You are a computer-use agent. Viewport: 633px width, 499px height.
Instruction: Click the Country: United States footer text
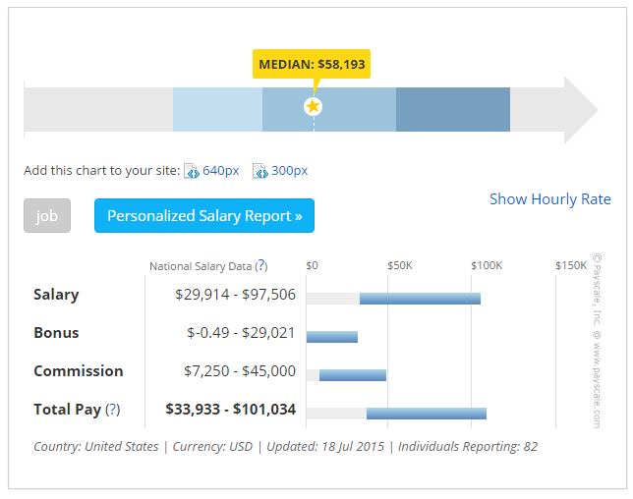(x=96, y=447)
